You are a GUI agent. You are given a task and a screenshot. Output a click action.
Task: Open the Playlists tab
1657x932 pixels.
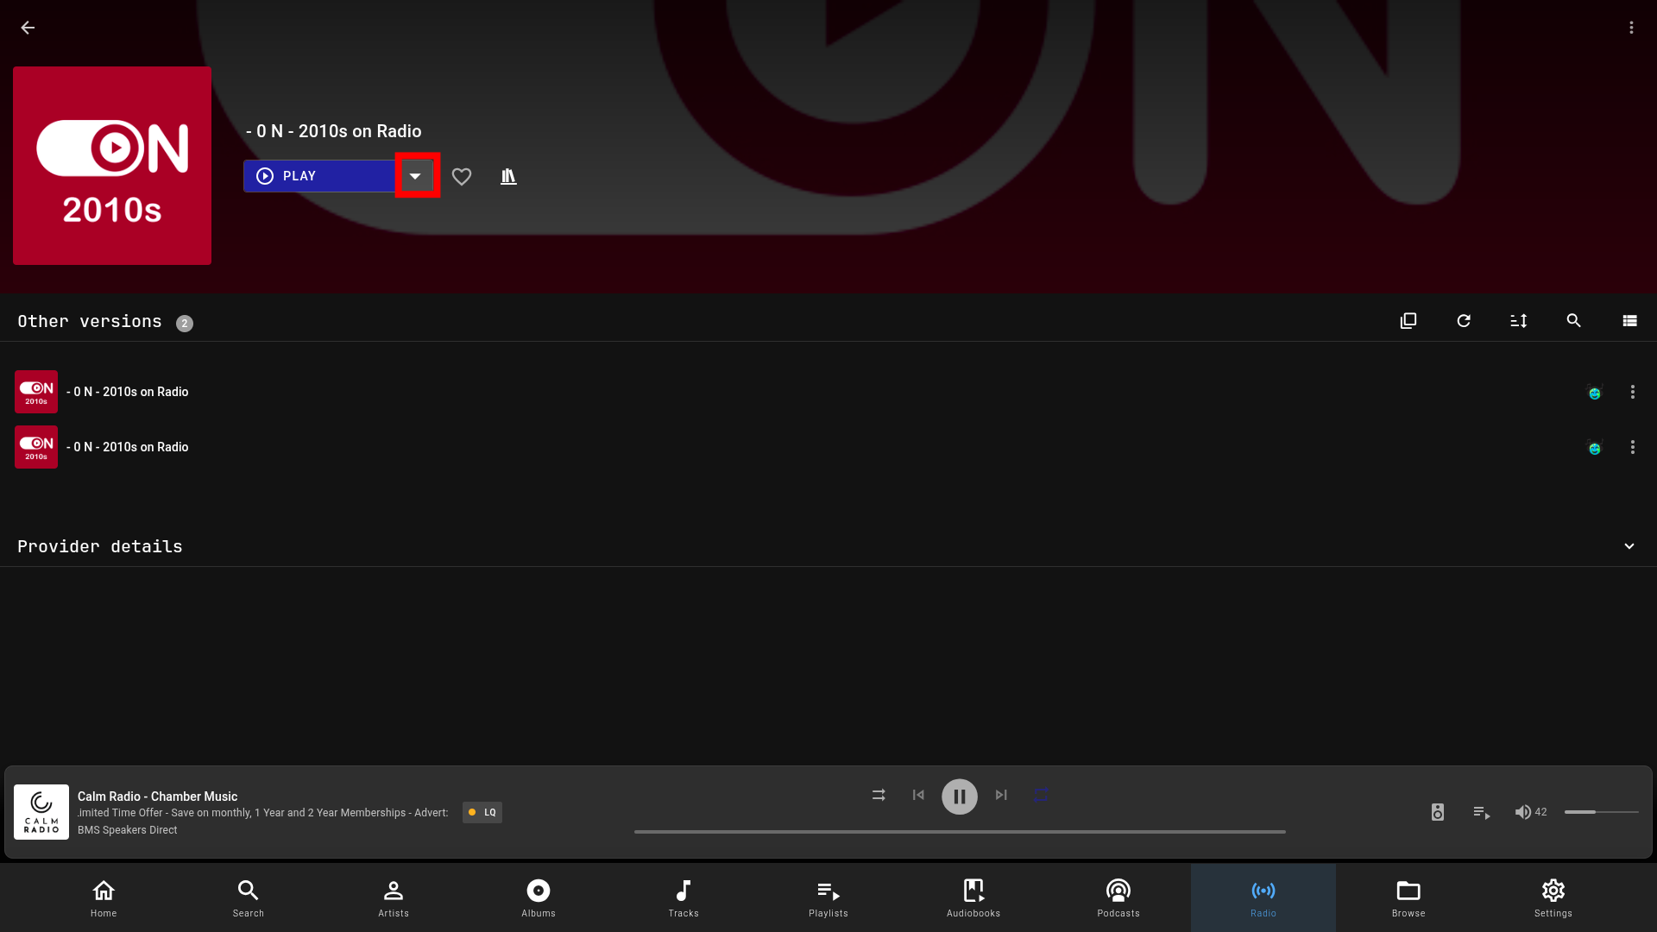coord(828,897)
